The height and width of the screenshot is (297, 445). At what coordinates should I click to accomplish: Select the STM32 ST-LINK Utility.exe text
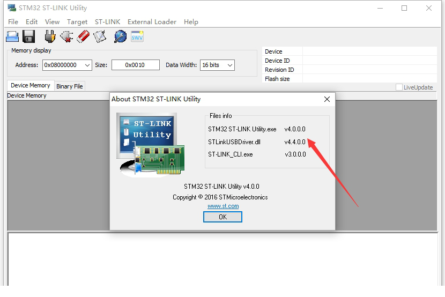point(242,129)
